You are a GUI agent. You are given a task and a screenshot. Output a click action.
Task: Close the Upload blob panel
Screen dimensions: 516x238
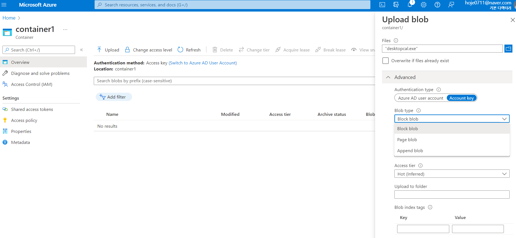513,20
